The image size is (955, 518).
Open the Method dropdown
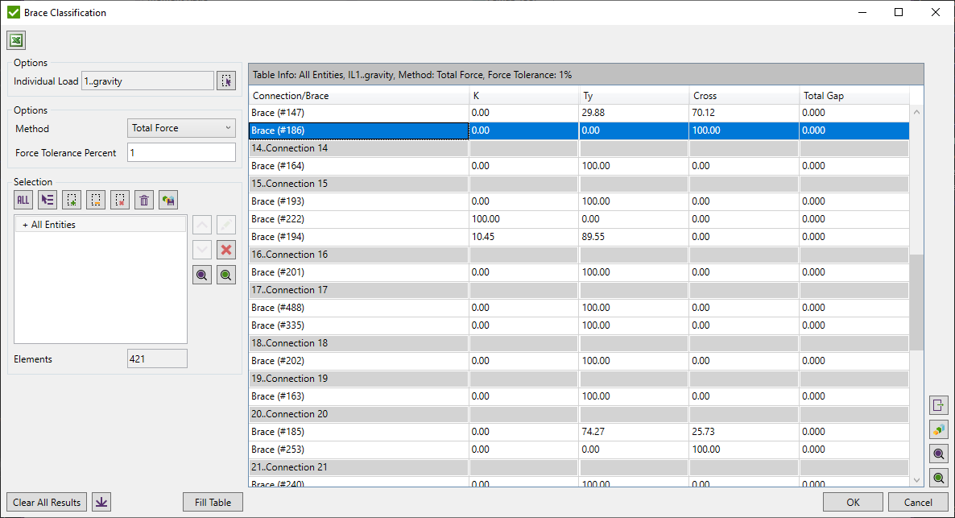point(181,128)
